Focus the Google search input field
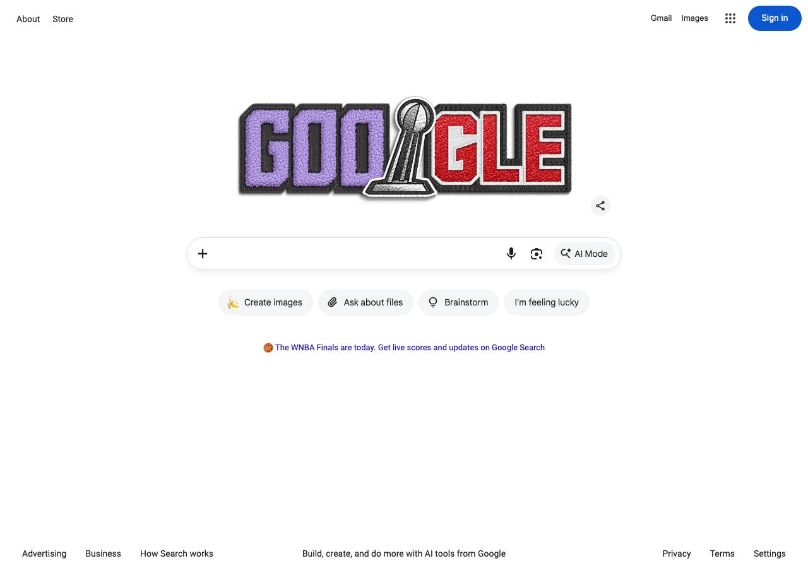This screenshot has height=568, width=808. pos(357,254)
